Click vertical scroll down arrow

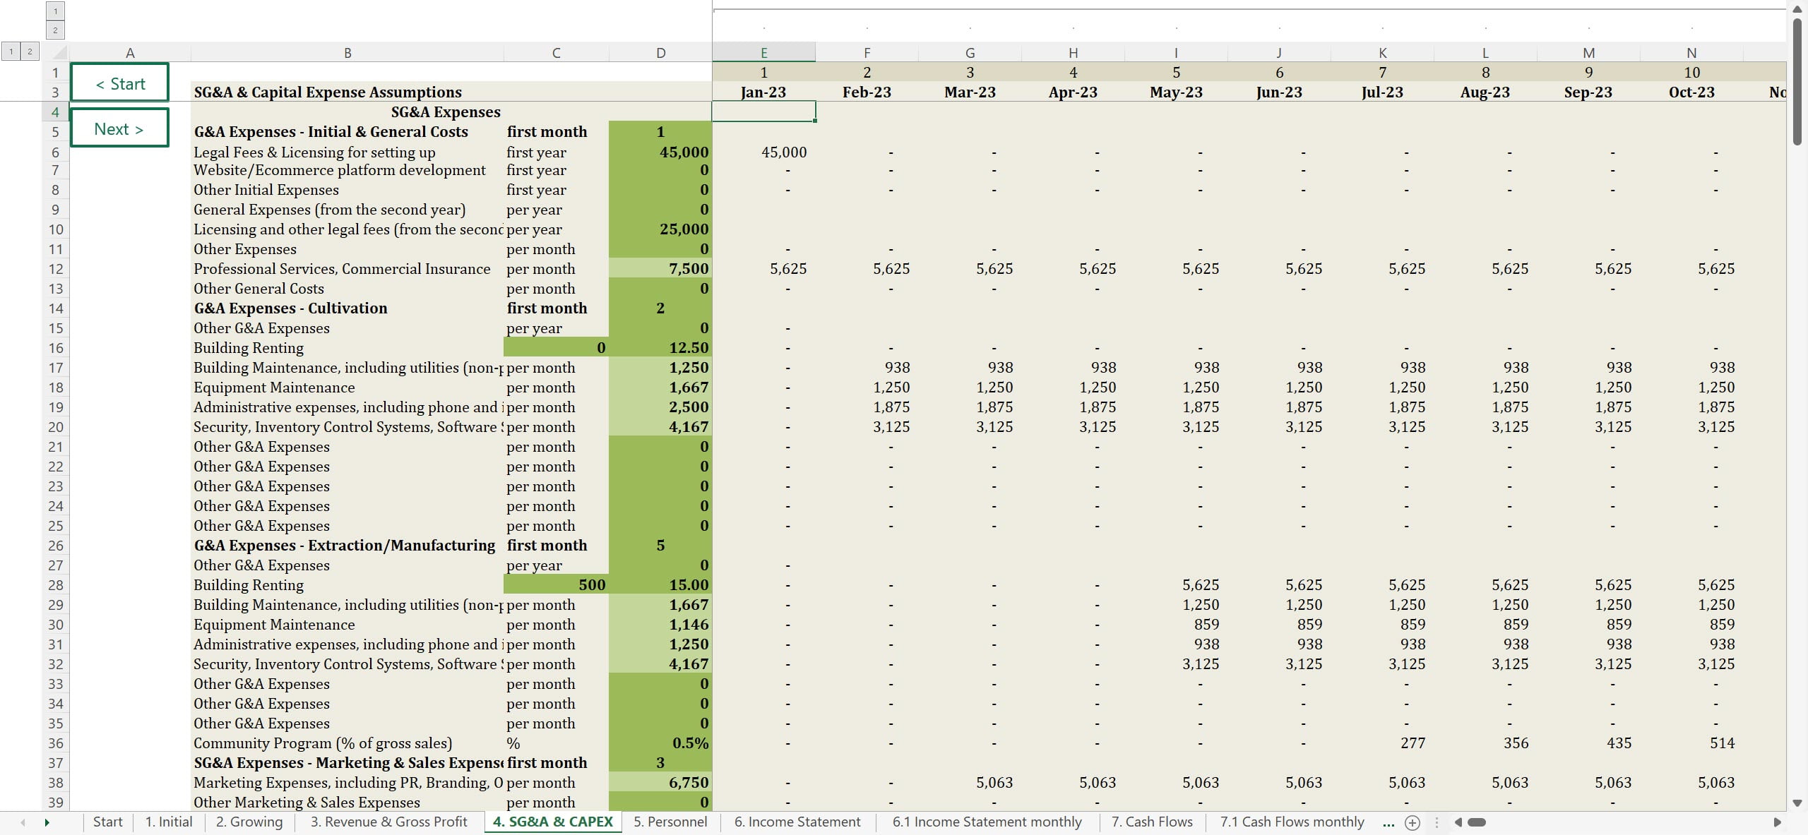coord(1797,803)
